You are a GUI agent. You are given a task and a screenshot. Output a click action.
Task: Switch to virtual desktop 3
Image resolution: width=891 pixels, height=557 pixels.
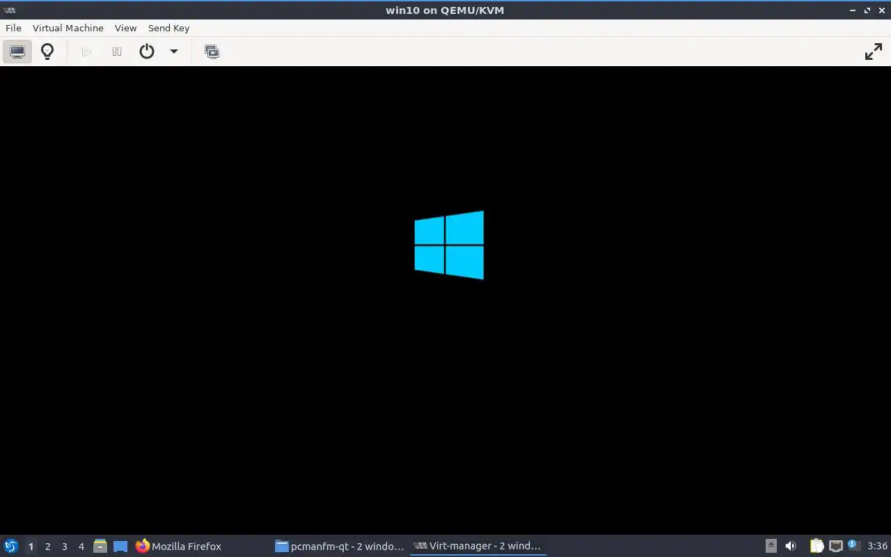[x=64, y=547]
